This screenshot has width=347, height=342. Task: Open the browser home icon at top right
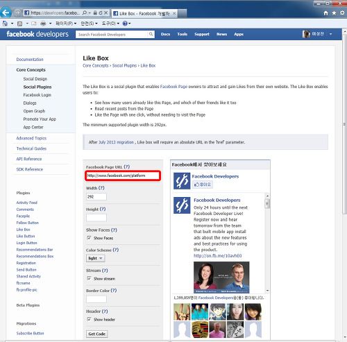(325, 13)
